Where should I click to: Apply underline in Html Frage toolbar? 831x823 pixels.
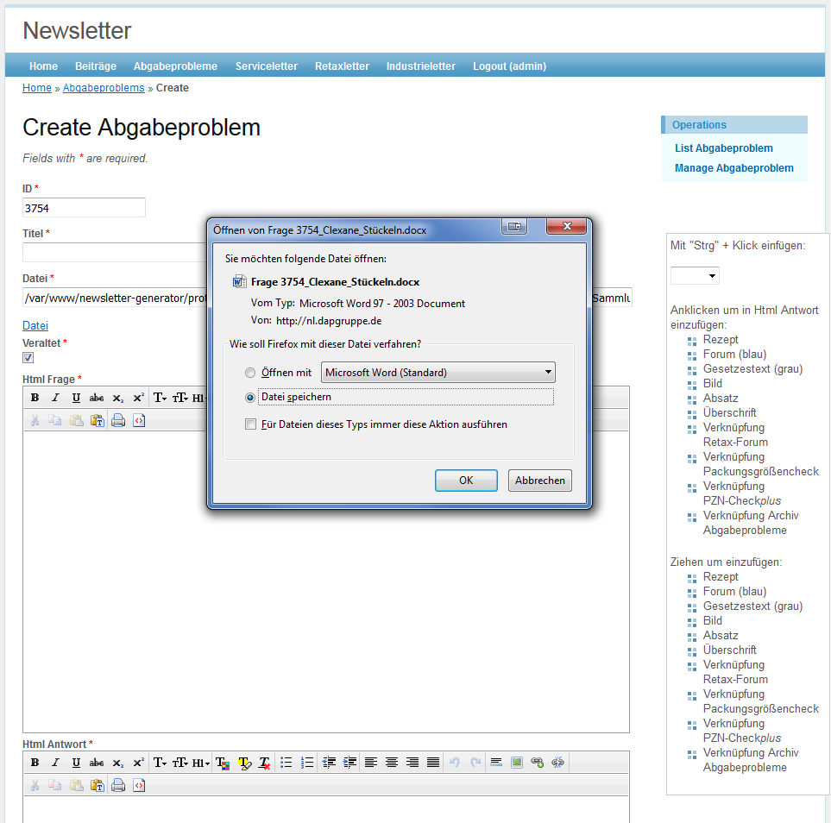pyautogui.click(x=76, y=398)
